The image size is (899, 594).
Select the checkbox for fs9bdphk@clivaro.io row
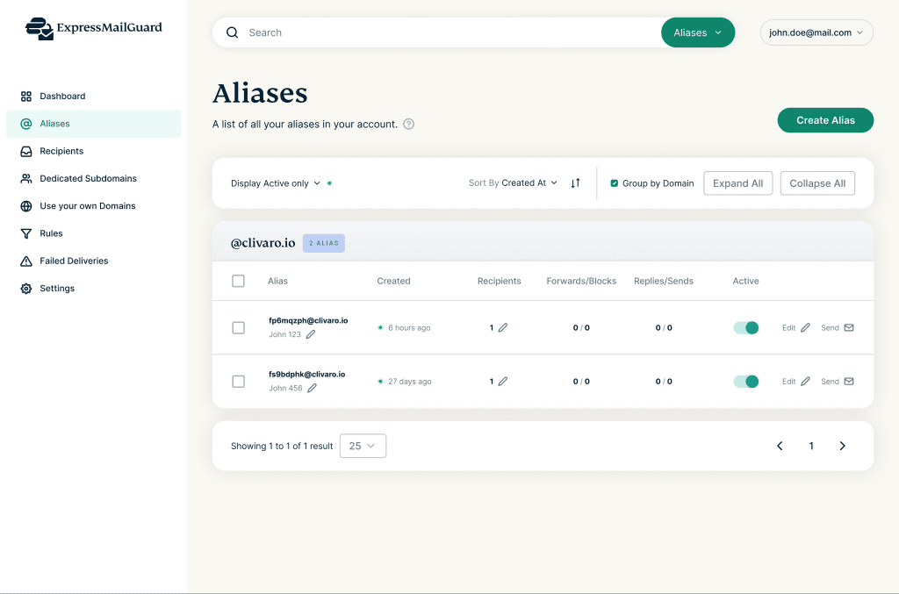coord(237,382)
